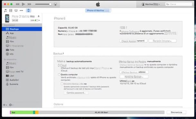Click the Apple logo in the display area

coord(98,4)
